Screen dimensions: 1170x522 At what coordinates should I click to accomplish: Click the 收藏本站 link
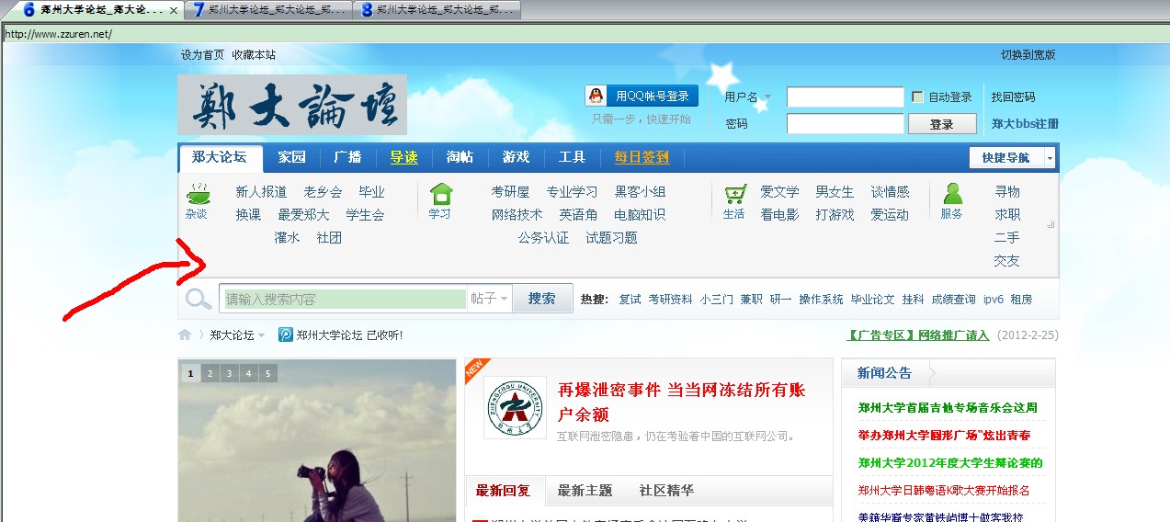[254, 55]
